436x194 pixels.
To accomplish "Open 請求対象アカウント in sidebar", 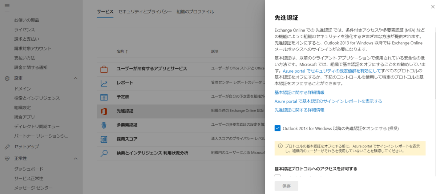I will click(x=33, y=48).
